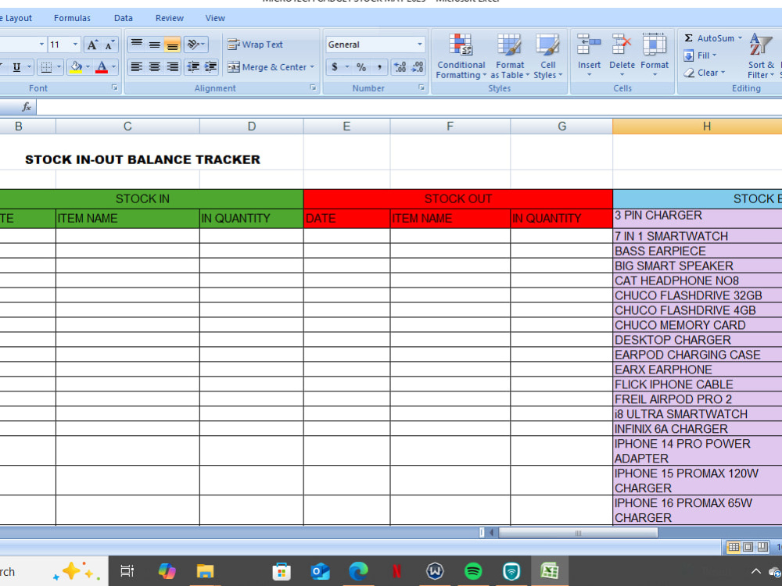Apply the yellow Fill Color bucket
Screen dimensions: 782x586
[76, 66]
